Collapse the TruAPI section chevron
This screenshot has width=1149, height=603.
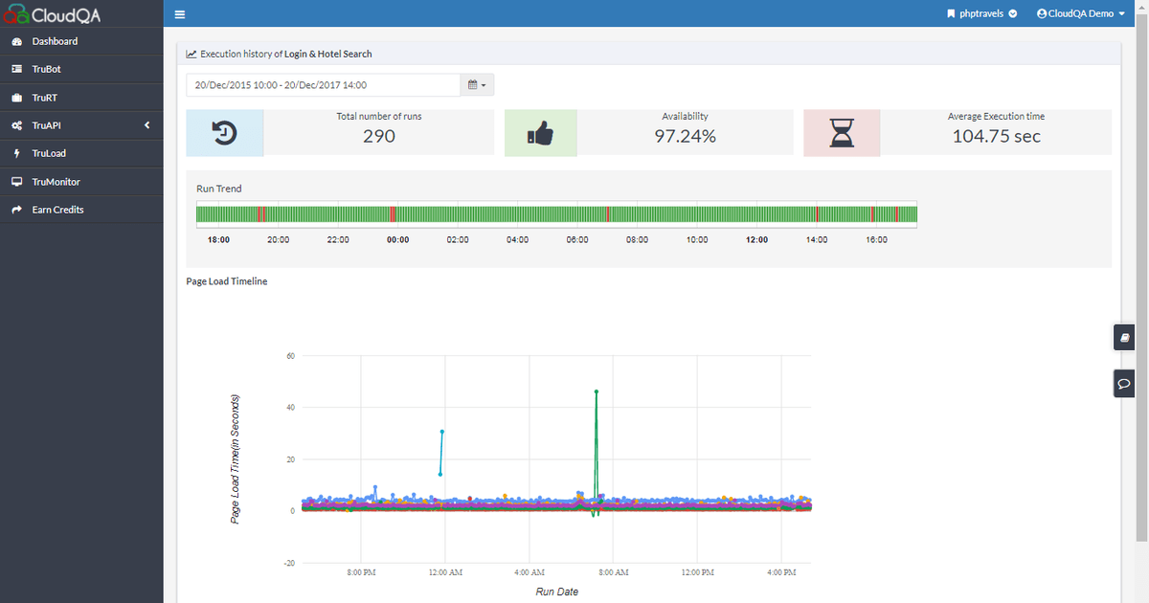point(146,124)
